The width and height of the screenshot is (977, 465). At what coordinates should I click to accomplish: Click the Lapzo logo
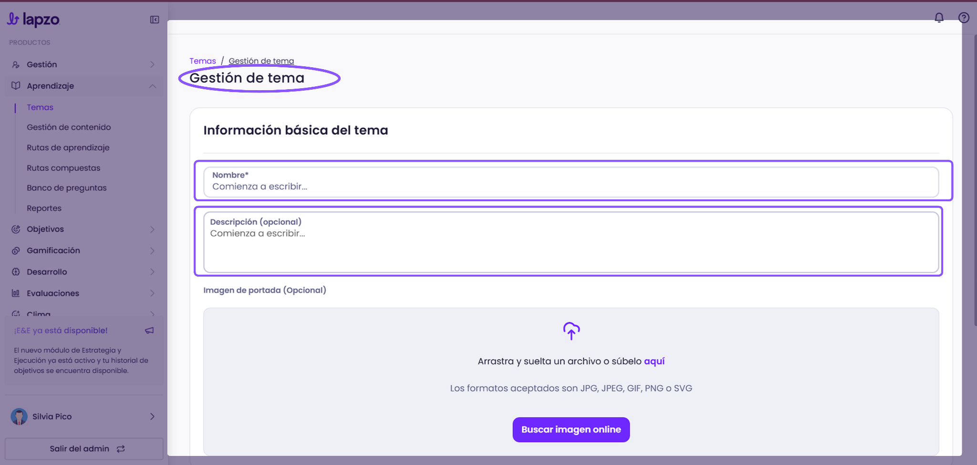33,19
